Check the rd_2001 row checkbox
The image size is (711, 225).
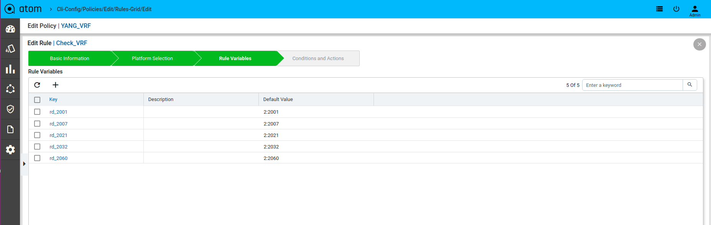click(x=37, y=112)
